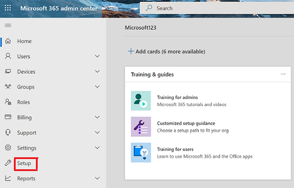
Task: Expand the Groups menu chevron
Action: 97,87
